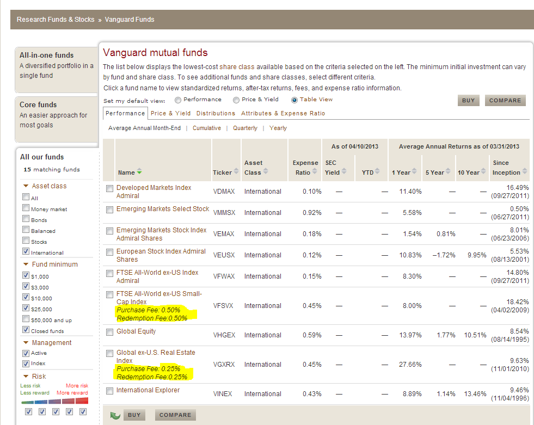The image size is (534, 425).
Task: Open Emerging Markets Stock Index Admiral Shares
Action: click(x=162, y=234)
